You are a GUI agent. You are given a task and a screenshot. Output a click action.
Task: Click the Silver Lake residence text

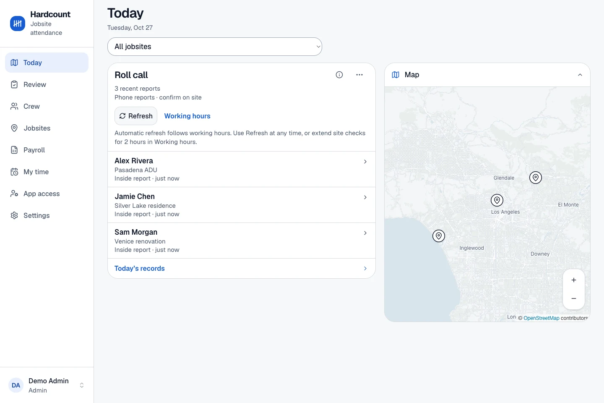[x=145, y=206]
